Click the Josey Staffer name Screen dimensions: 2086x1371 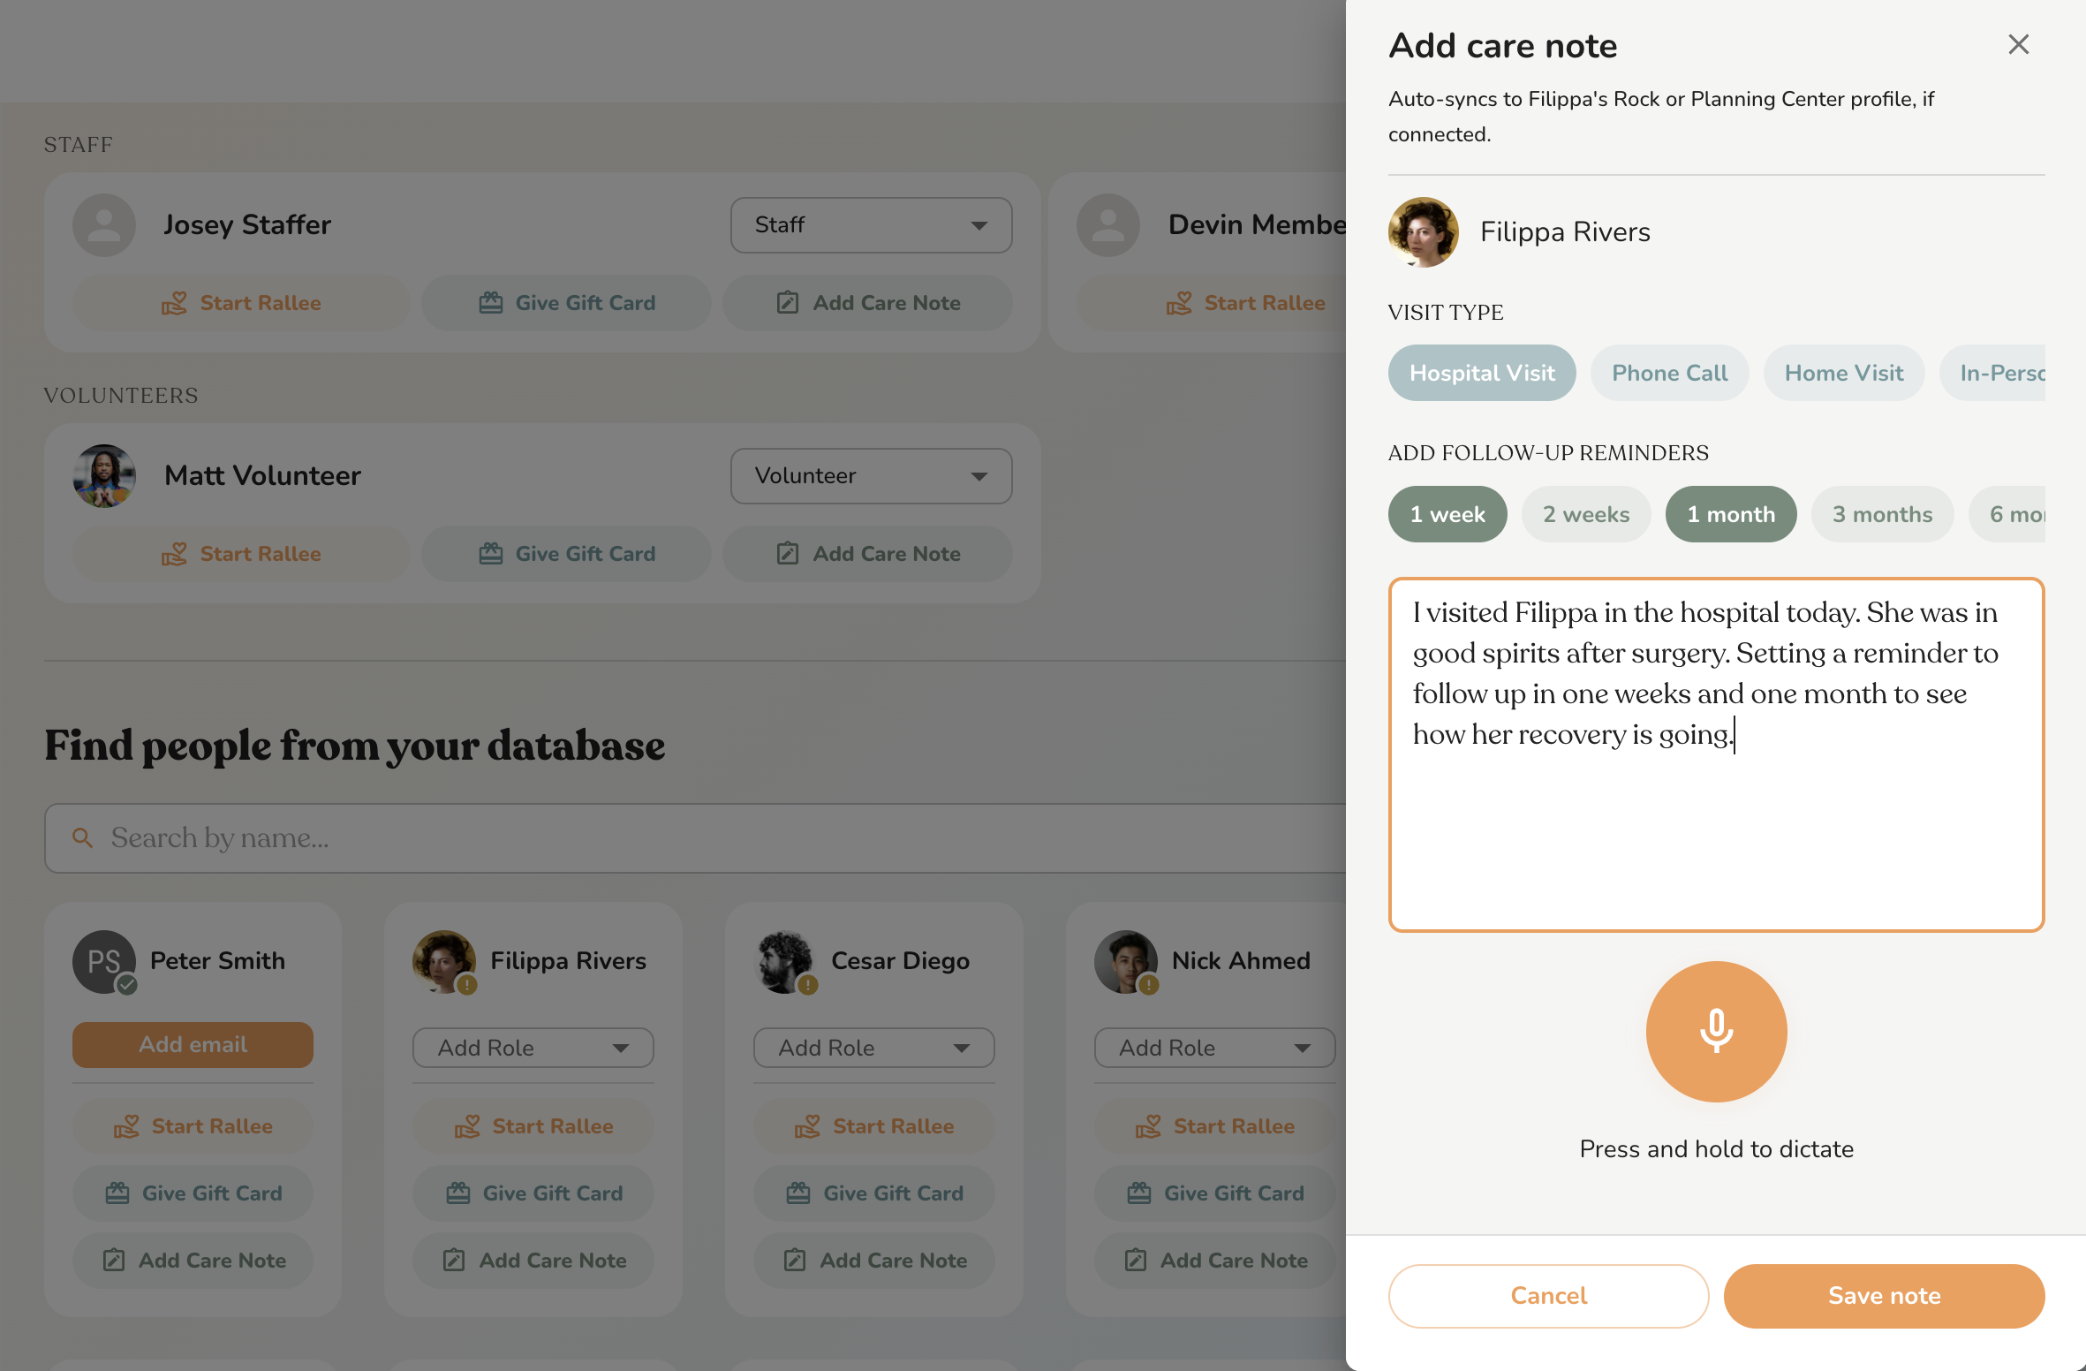247,225
